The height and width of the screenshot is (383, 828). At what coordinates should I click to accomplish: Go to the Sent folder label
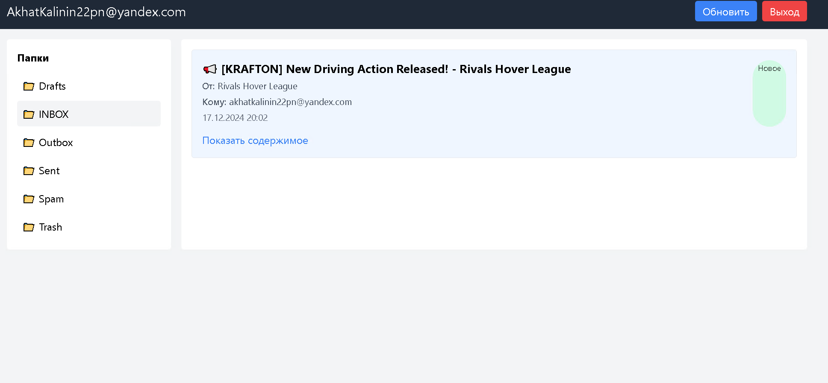(x=49, y=171)
